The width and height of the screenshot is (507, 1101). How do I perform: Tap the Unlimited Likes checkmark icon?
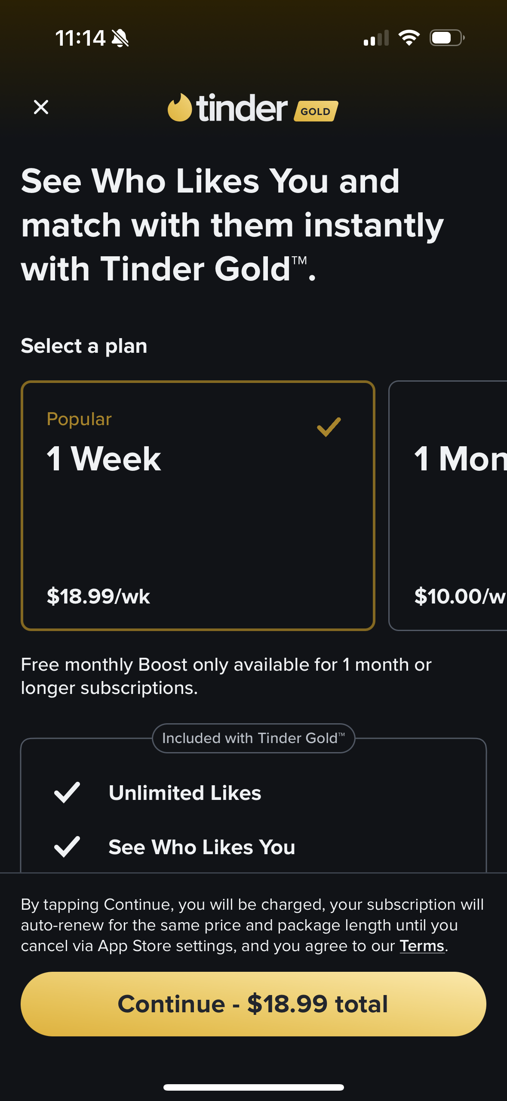(67, 793)
